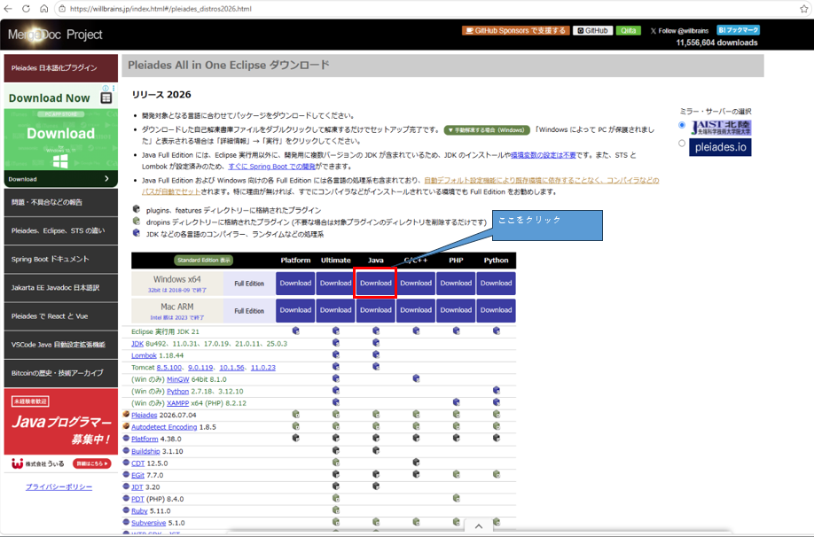Open the GitHub Sponsors button
This screenshot has height=537, width=814.
[515, 31]
